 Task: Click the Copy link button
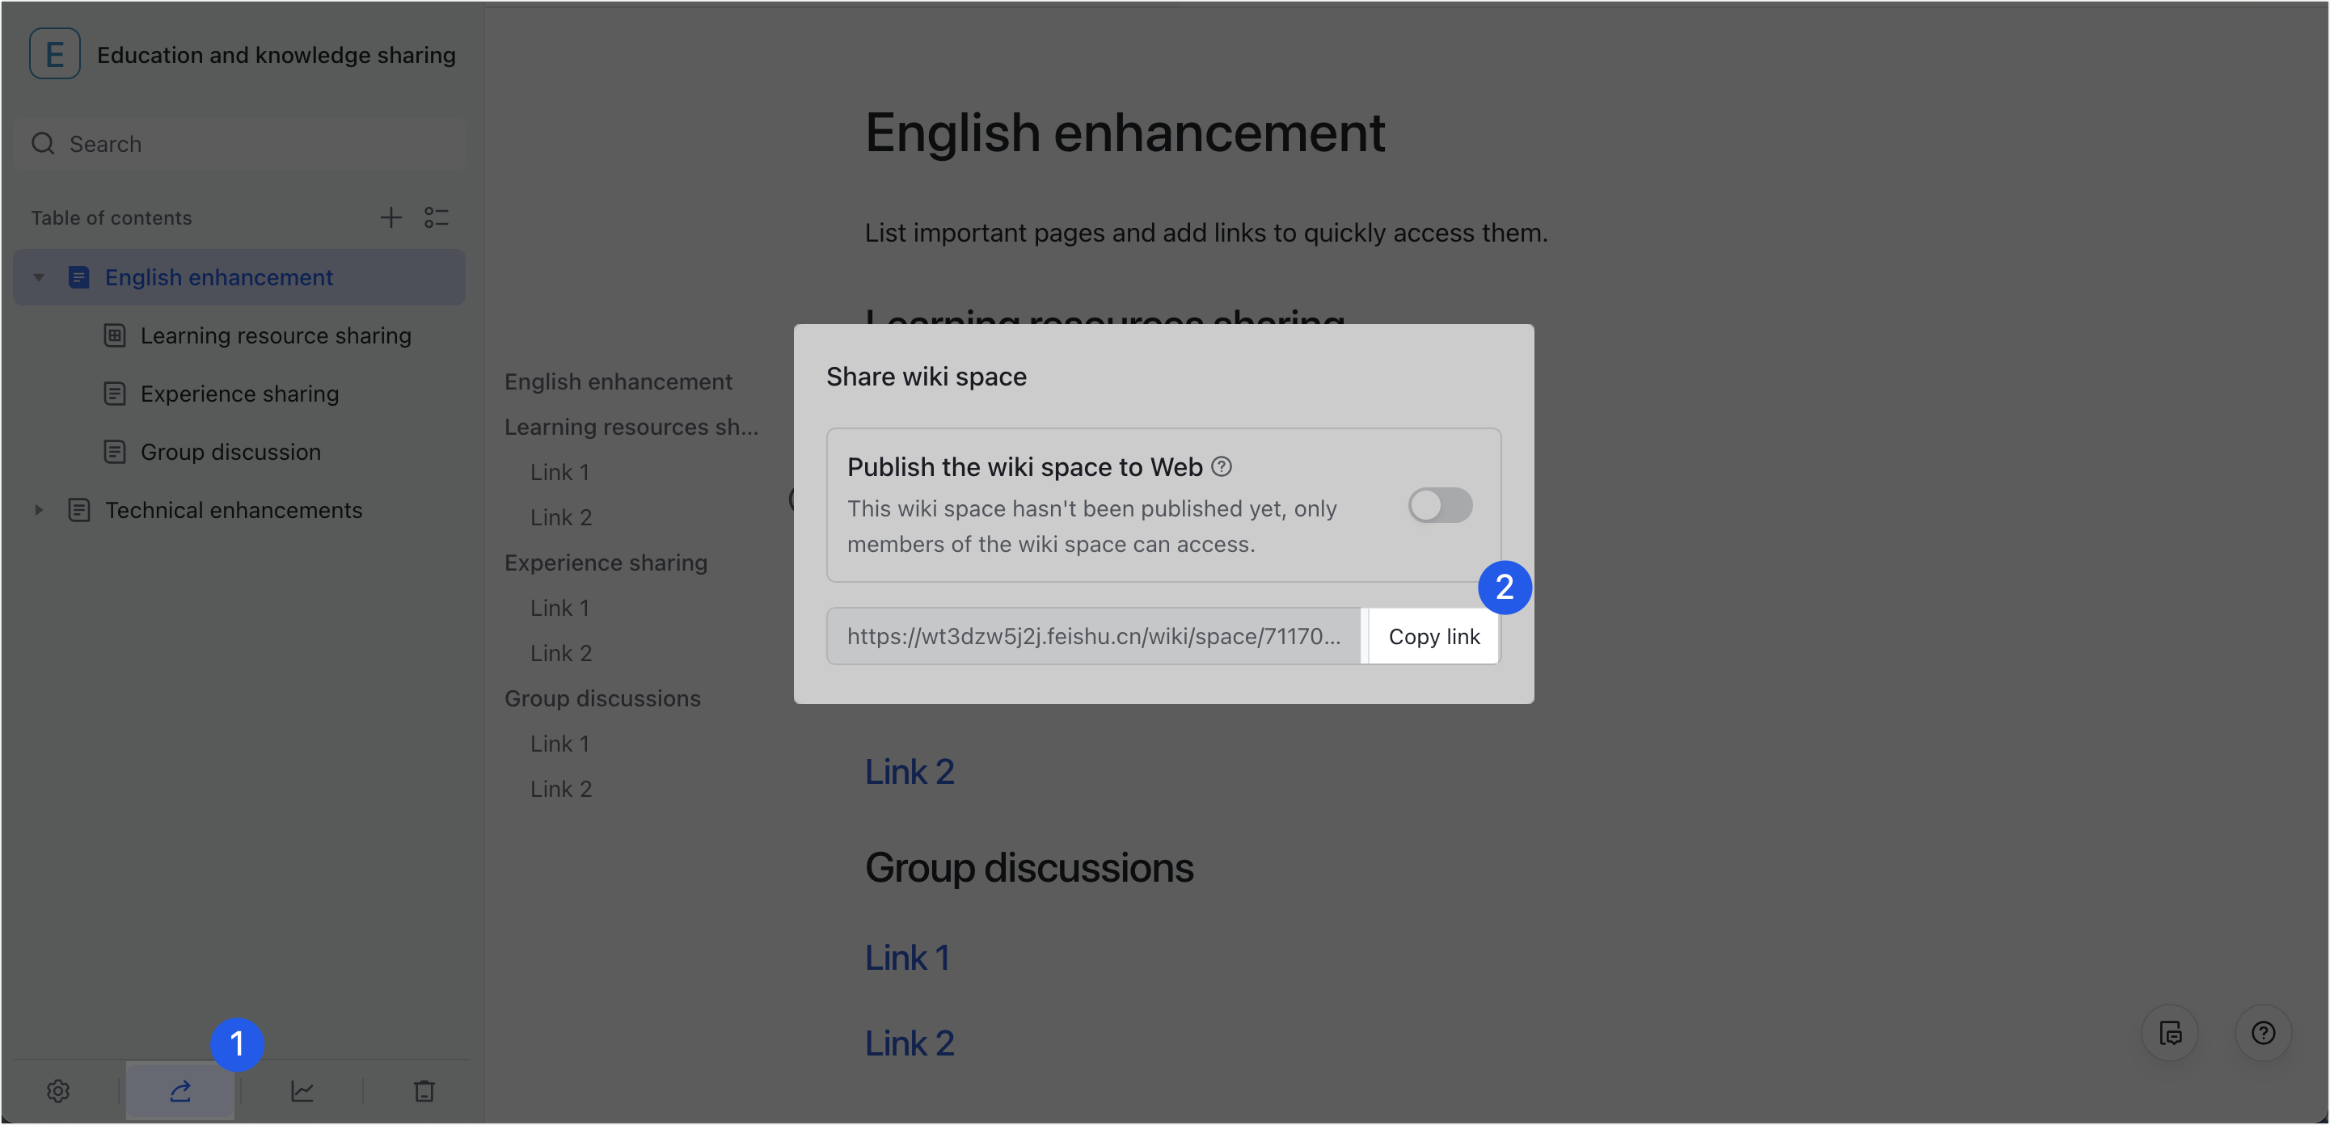pyautogui.click(x=1433, y=637)
